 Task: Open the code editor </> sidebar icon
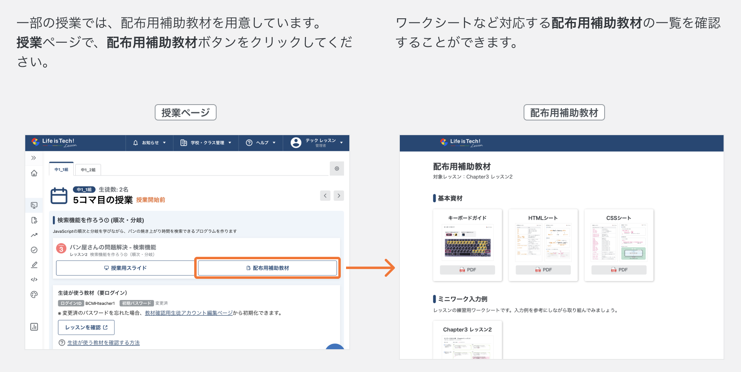[34, 279]
